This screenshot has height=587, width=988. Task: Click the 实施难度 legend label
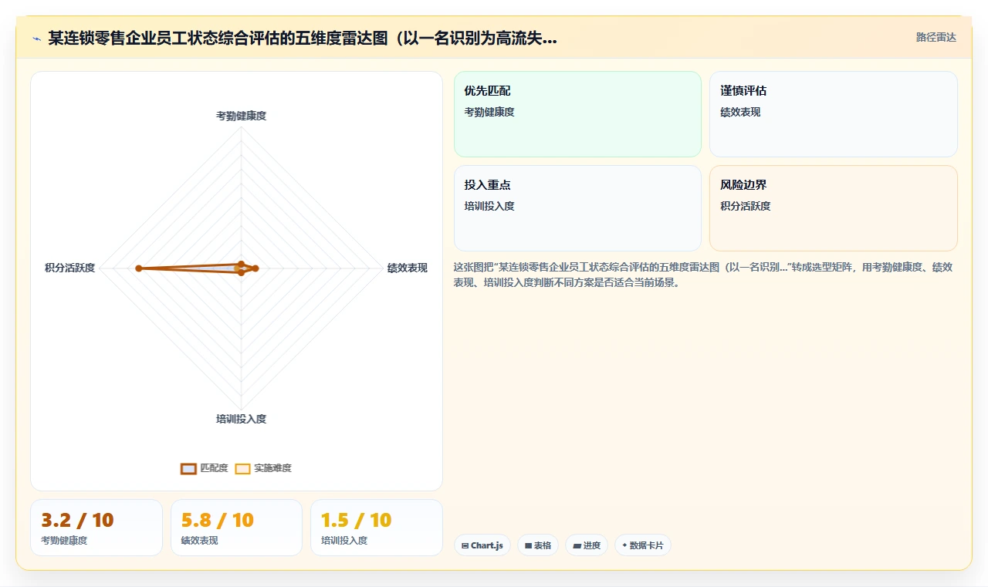(272, 468)
